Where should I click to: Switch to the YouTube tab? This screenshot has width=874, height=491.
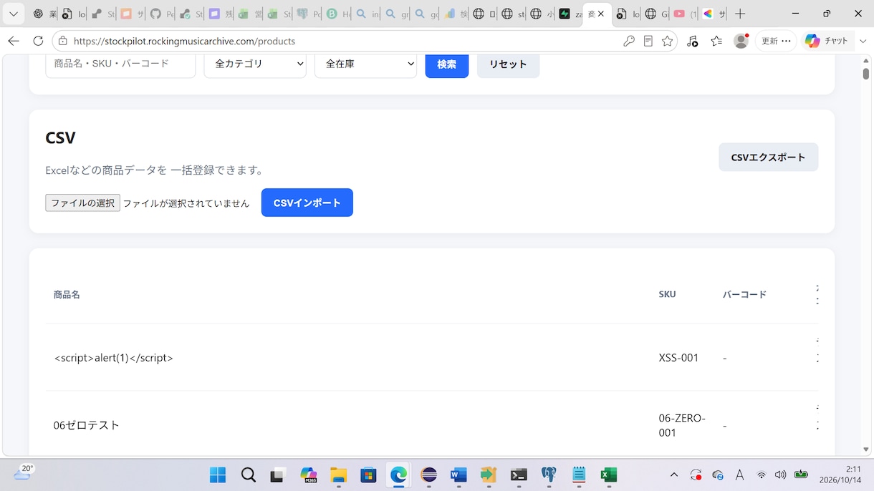click(x=685, y=14)
